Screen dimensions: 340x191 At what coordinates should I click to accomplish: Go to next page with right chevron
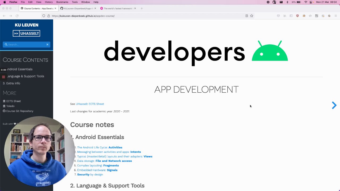click(334, 105)
